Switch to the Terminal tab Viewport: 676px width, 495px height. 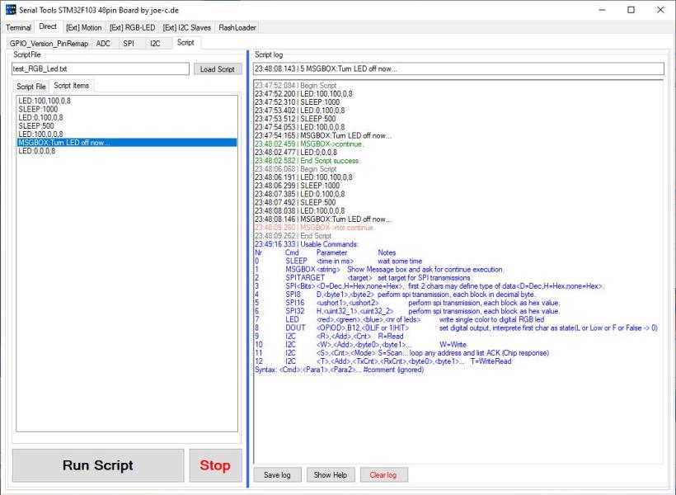point(18,27)
